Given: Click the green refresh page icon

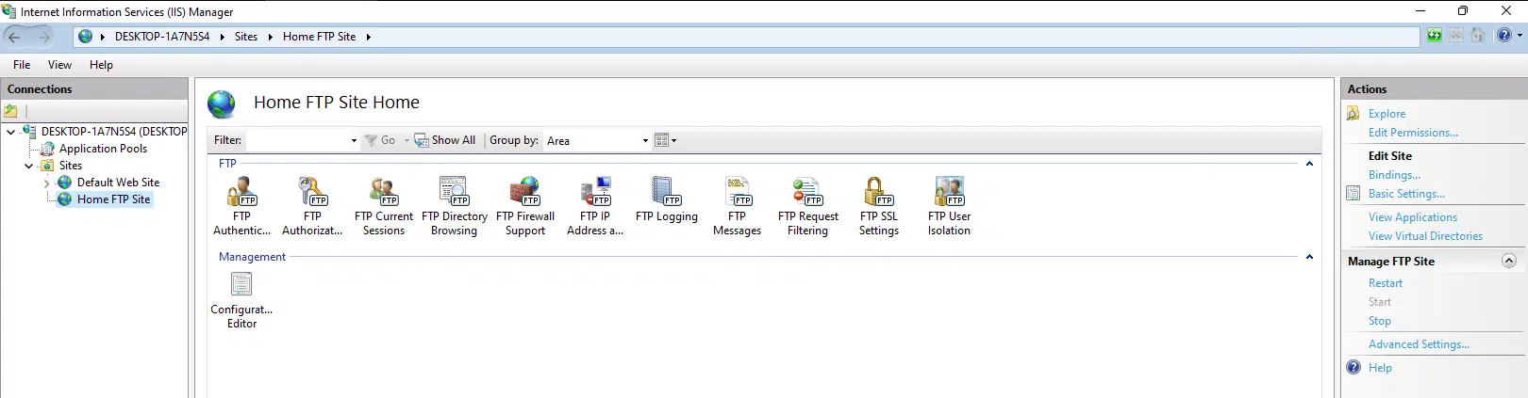Looking at the screenshot, I should pos(1434,36).
